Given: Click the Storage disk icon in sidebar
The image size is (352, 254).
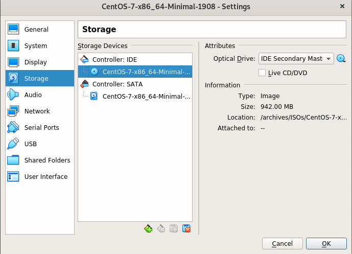Looking at the screenshot, I should 13,78.
